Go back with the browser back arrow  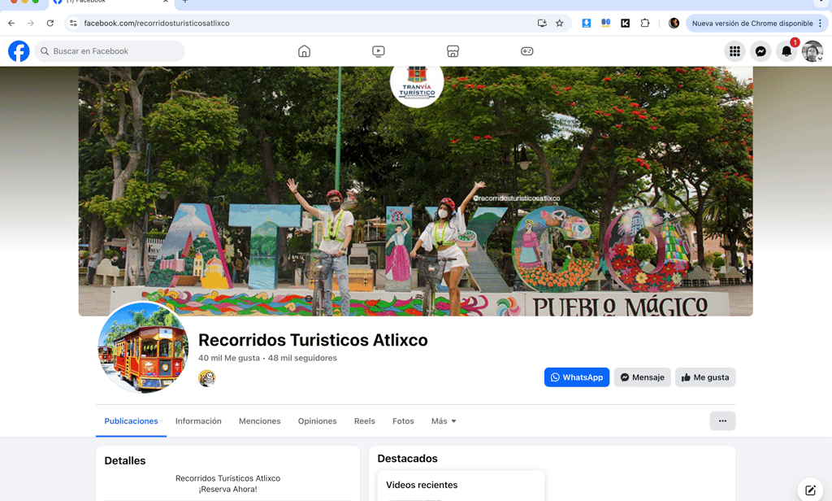pyautogui.click(x=11, y=23)
